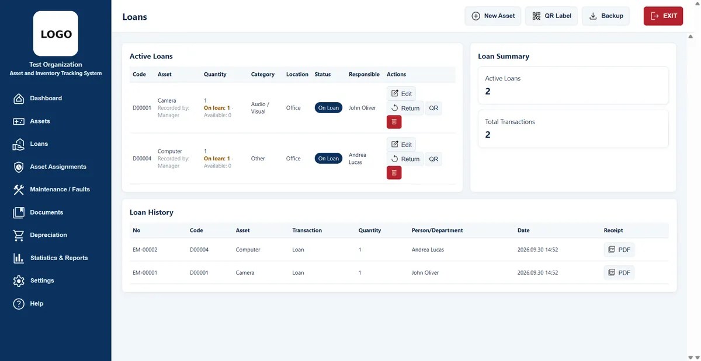Return the Camera loan
This screenshot has width=701, height=361.
click(x=405, y=108)
